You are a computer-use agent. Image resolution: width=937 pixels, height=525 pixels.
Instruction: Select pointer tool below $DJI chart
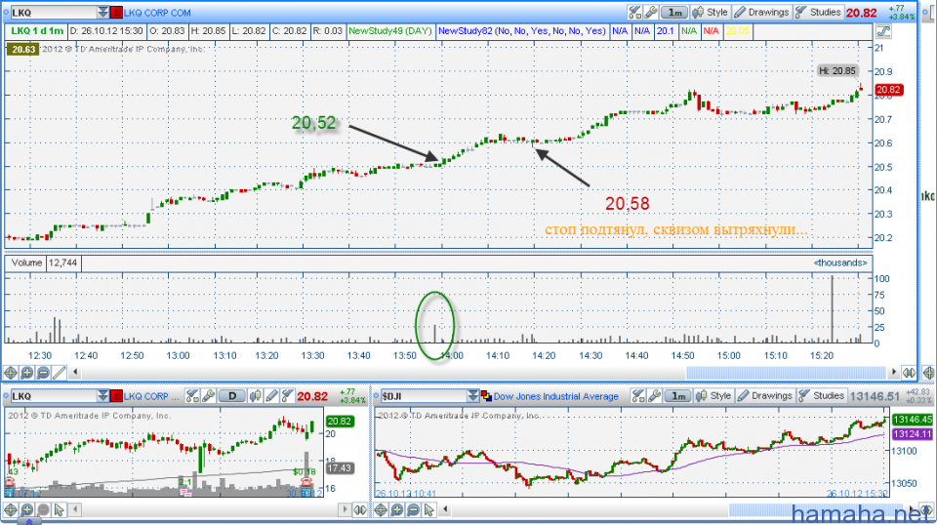coord(429,510)
